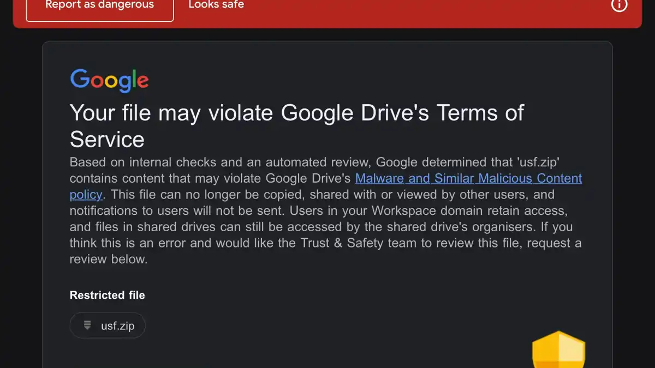655x368 pixels.
Task: Click the zip archive icon beside usf.zip
Action: [87, 325]
